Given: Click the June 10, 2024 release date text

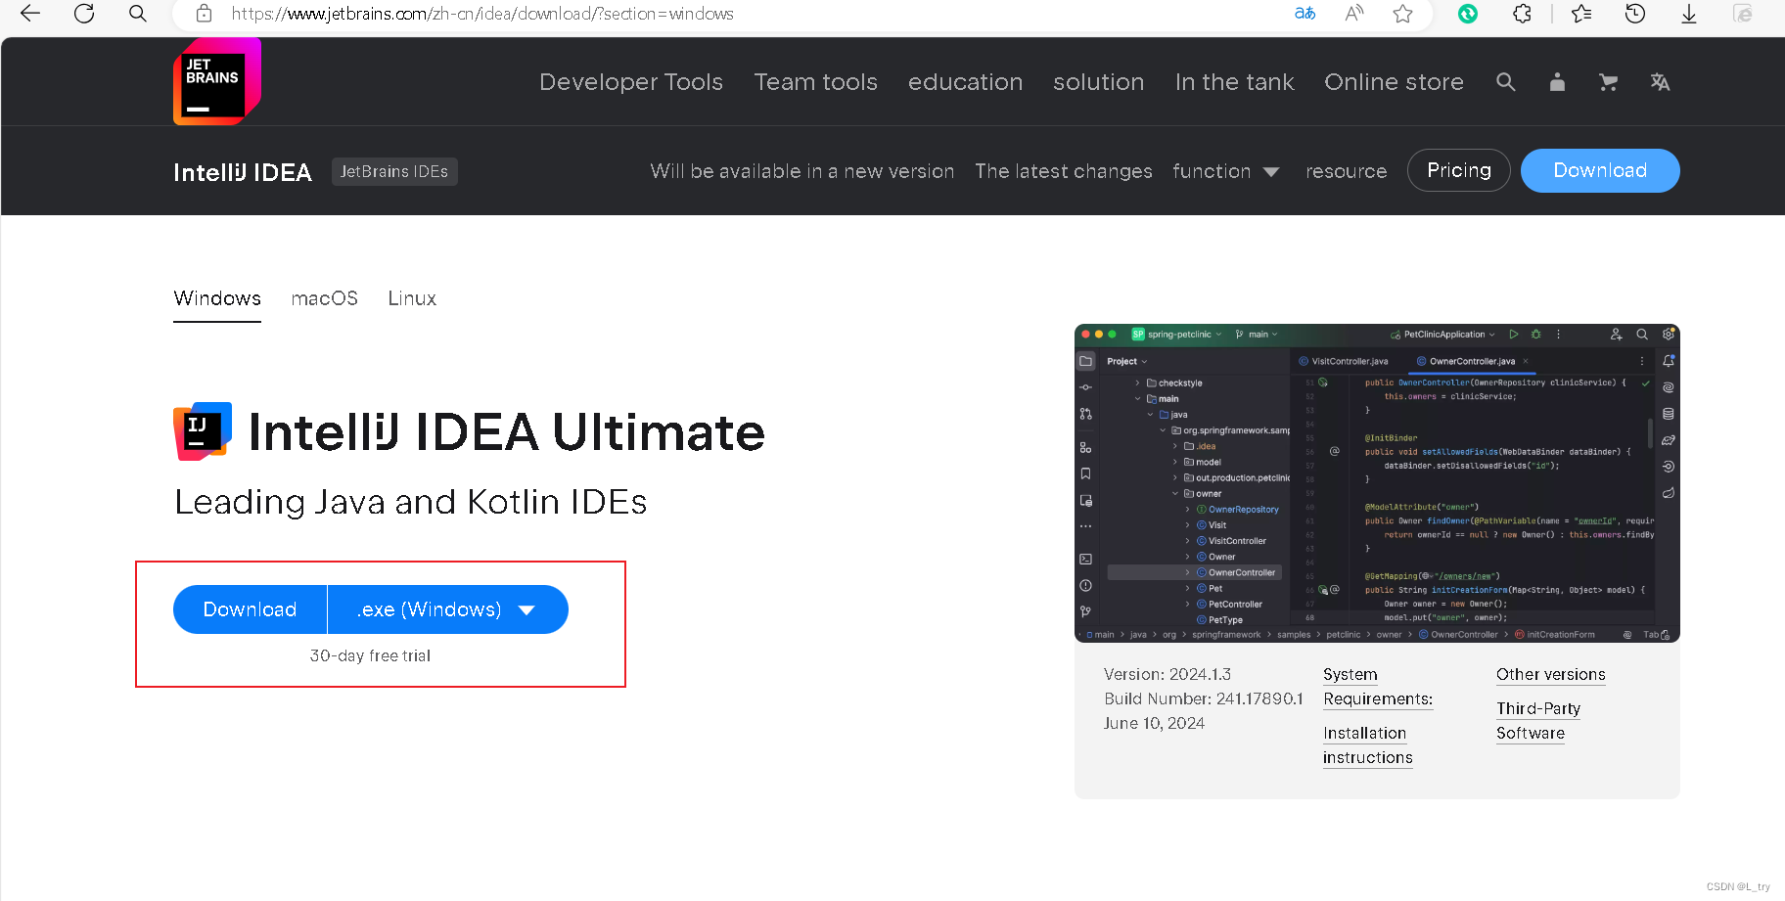Looking at the screenshot, I should tap(1154, 723).
